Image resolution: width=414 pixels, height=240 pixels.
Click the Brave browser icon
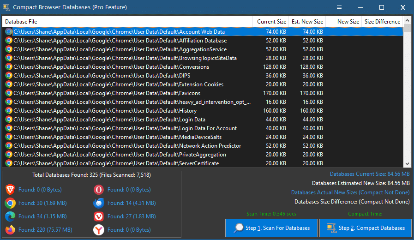10,190
